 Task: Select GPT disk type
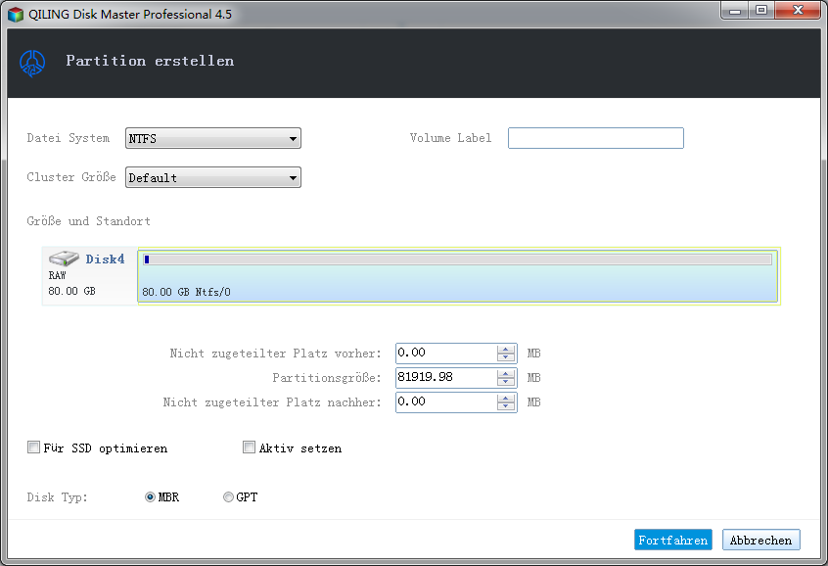[x=228, y=497]
